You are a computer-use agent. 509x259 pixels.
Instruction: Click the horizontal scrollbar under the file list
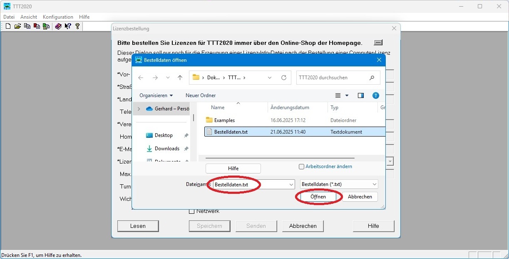click(x=280, y=158)
